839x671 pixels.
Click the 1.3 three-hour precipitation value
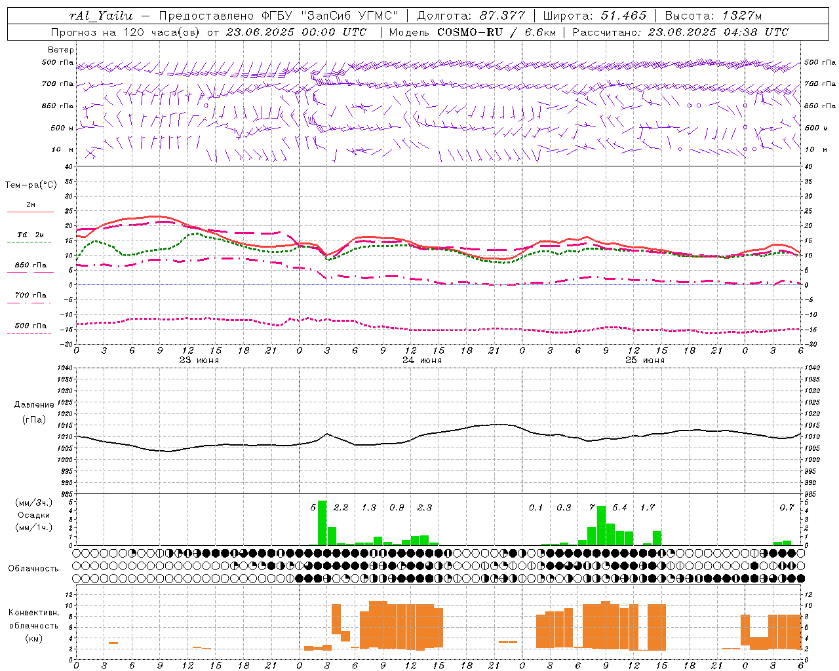point(369,507)
